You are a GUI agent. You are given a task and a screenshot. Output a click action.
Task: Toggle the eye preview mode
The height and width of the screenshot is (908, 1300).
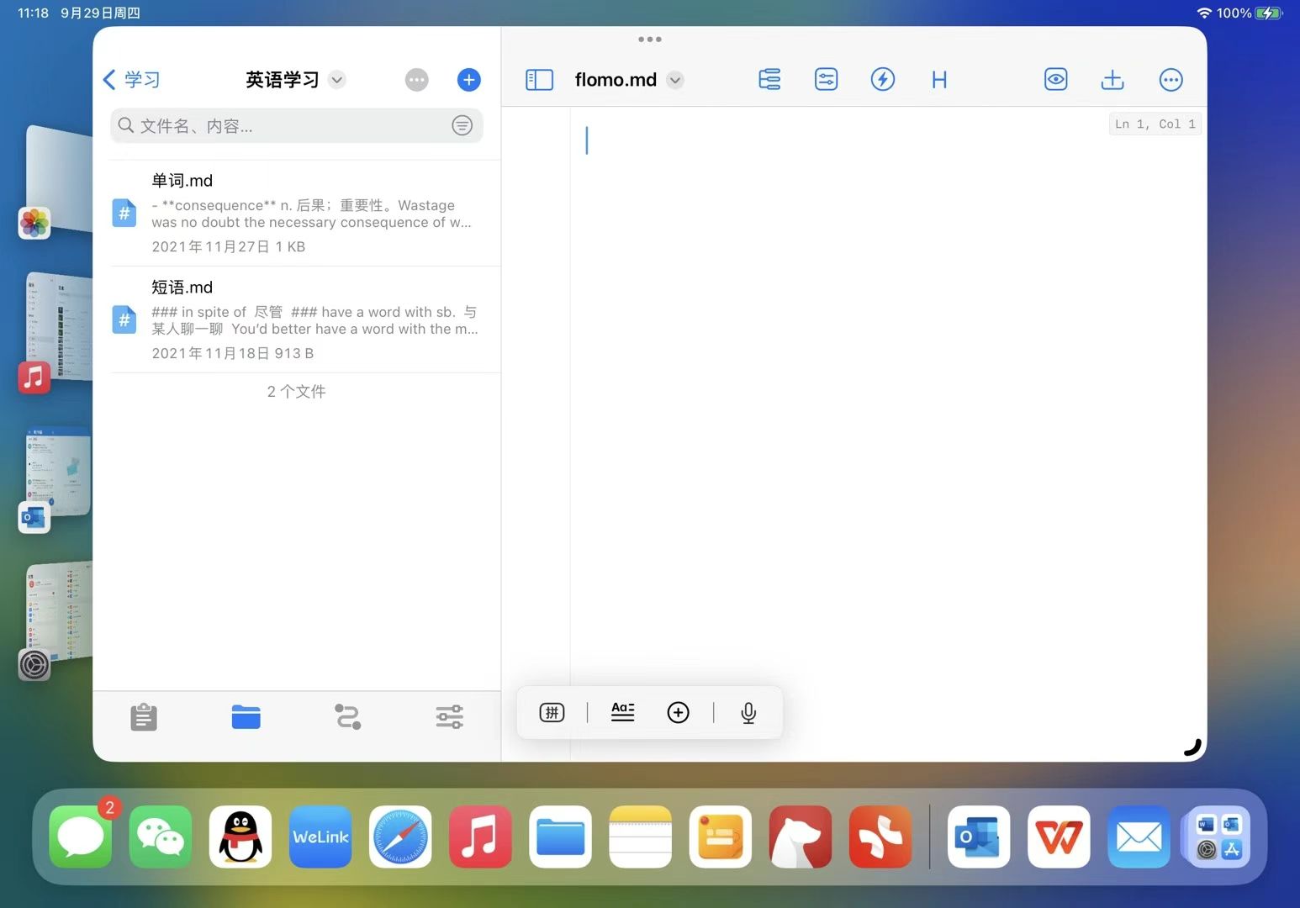coord(1055,80)
